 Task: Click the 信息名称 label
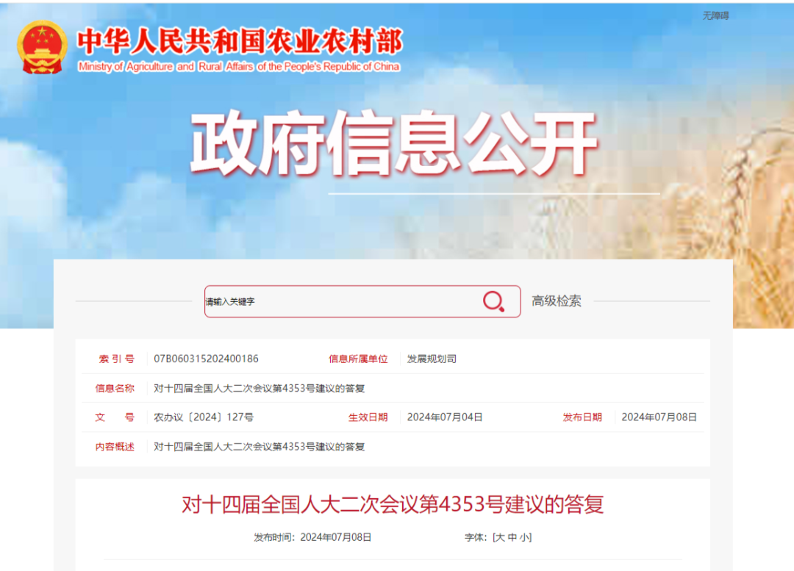tap(115, 388)
